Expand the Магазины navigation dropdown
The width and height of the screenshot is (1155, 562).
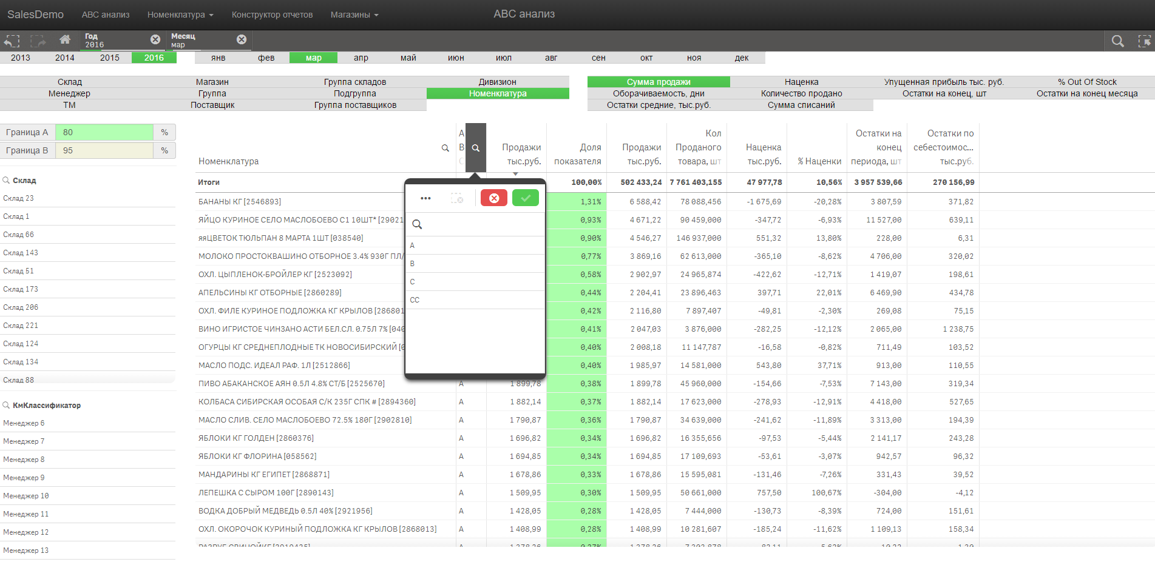354,15
